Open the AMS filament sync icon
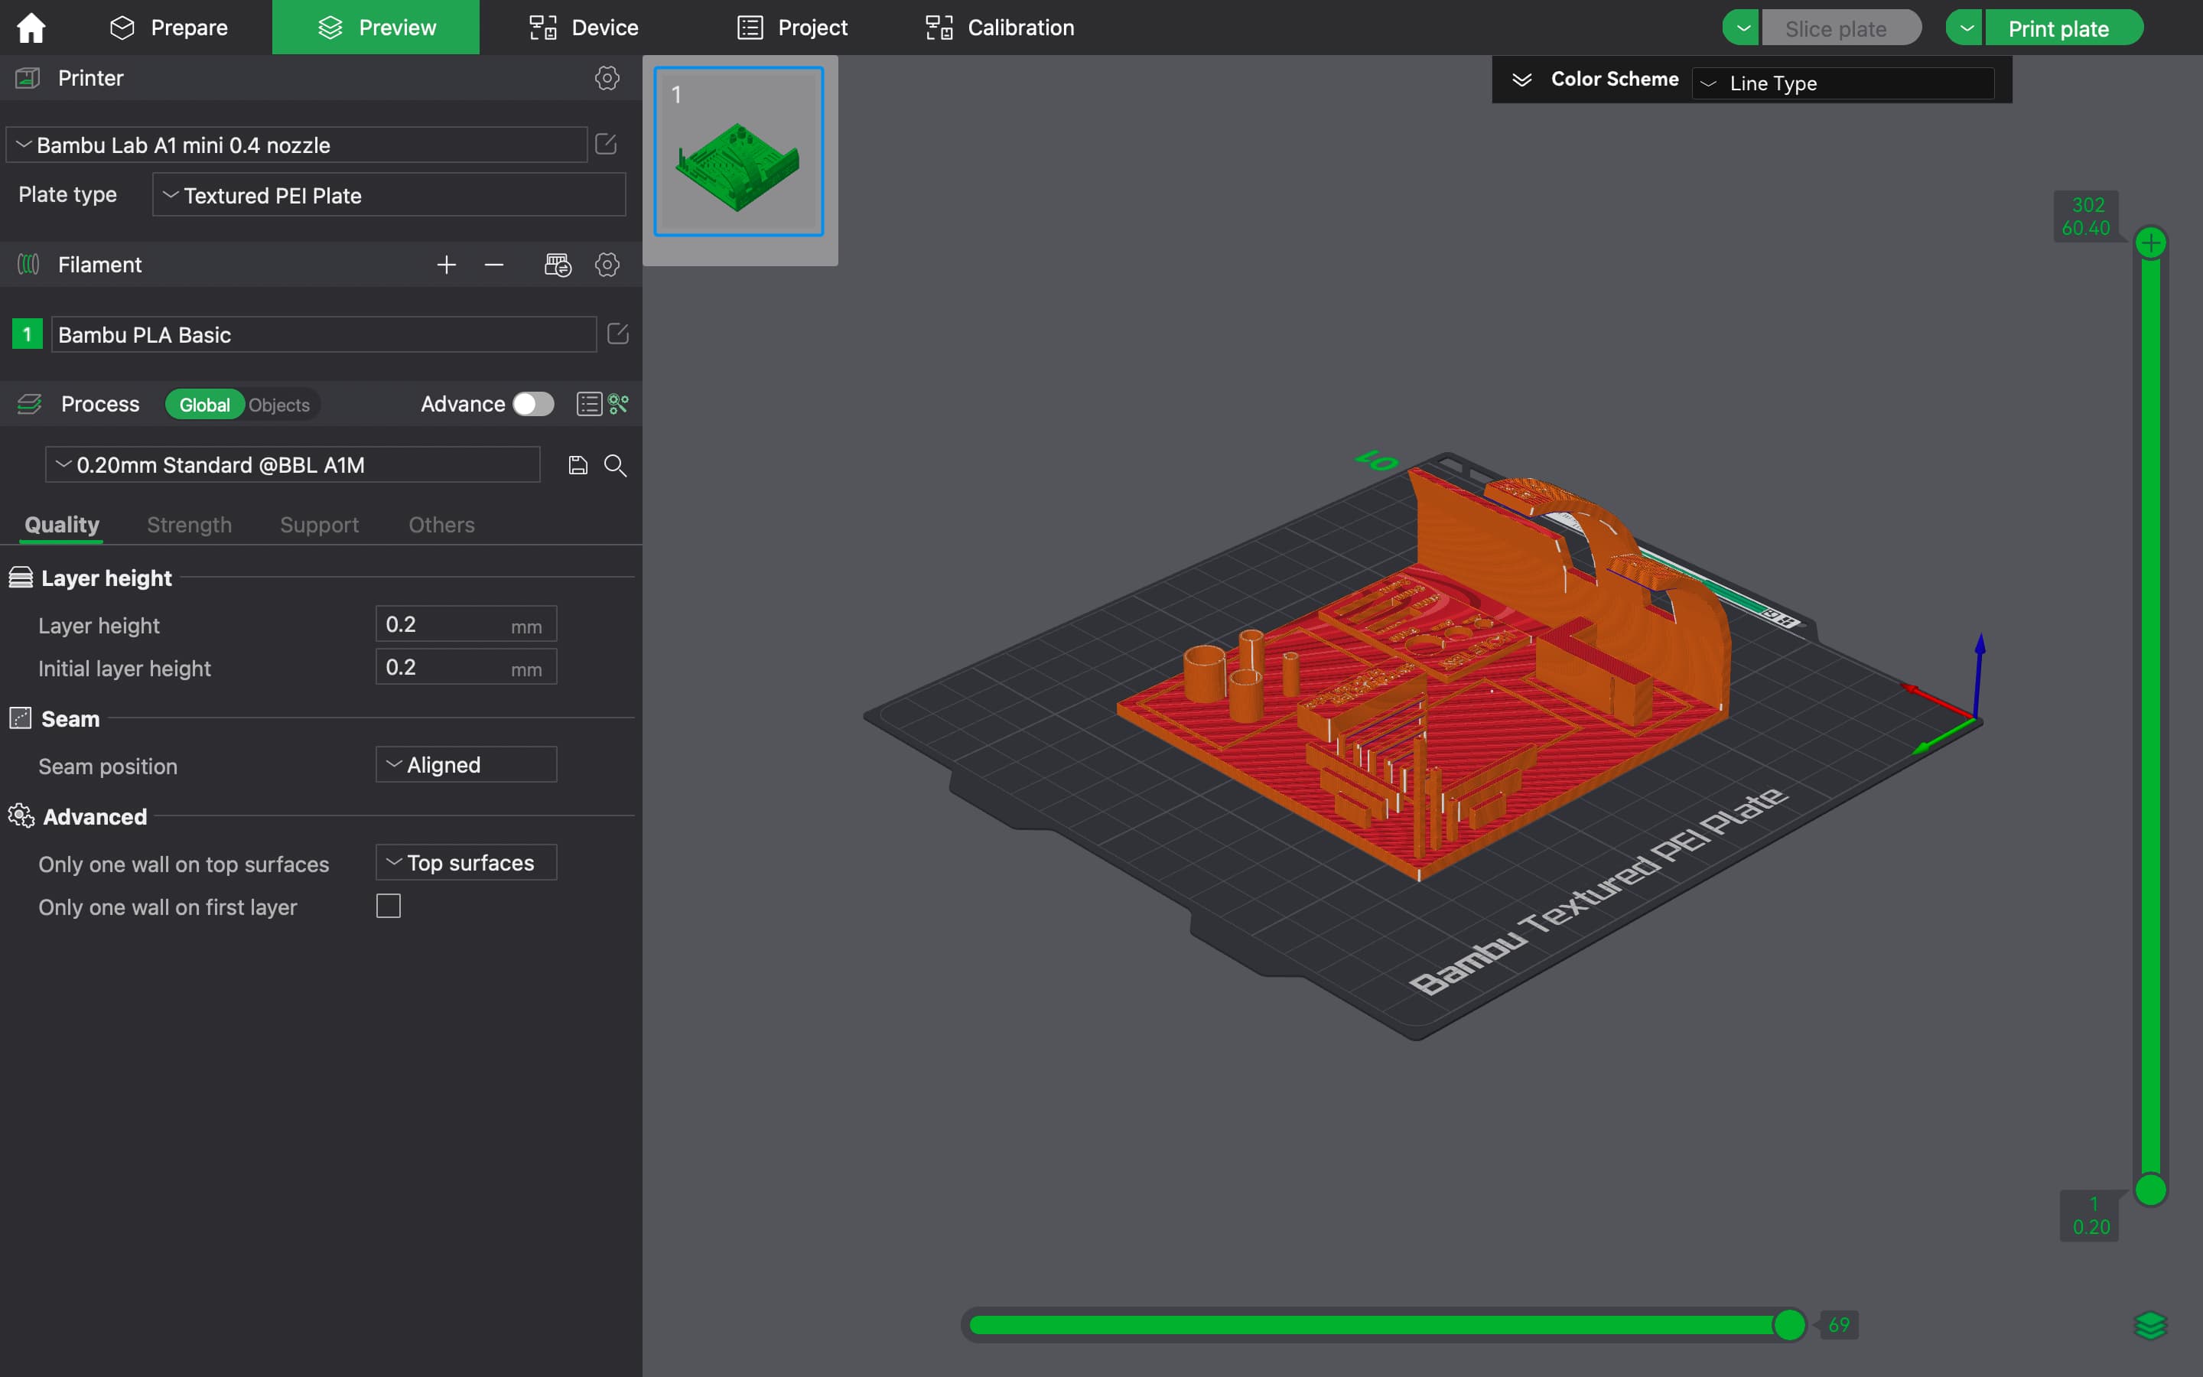Image resolution: width=2203 pixels, height=1377 pixels. point(558,265)
